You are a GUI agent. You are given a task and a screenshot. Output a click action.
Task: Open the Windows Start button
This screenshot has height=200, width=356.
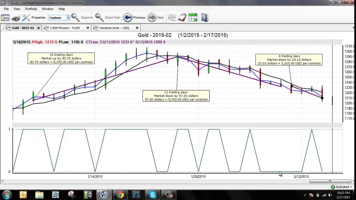point(7,195)
